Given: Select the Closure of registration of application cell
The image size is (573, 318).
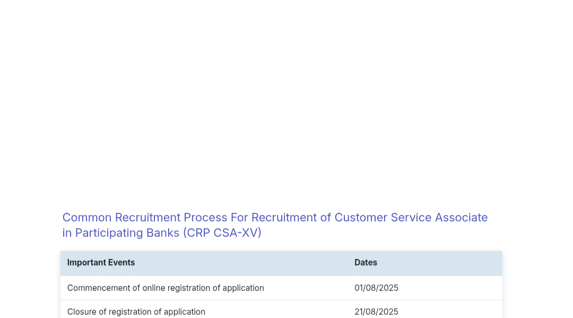Looking at the screenshot, I should tap(136, 312).
